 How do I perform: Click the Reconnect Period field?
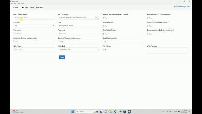[34, 41]
